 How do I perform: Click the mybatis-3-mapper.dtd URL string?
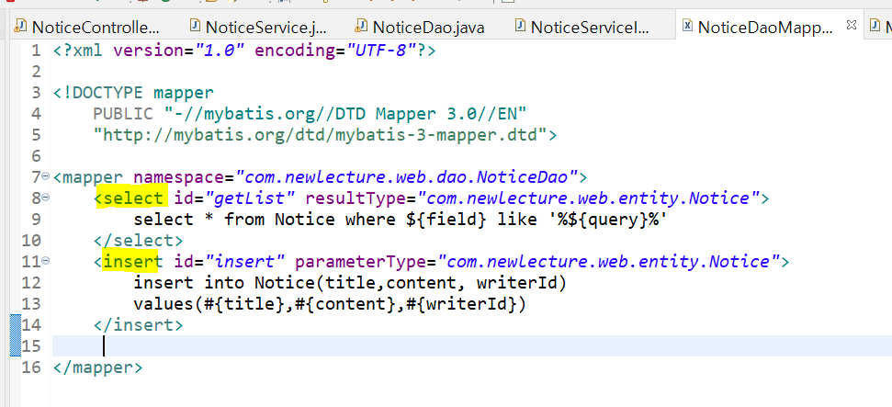pos(320,135)
